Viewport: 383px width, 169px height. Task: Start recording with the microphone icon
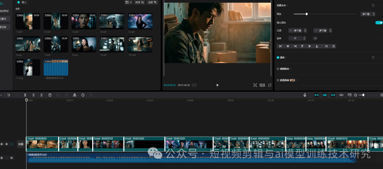pos(305,95)
